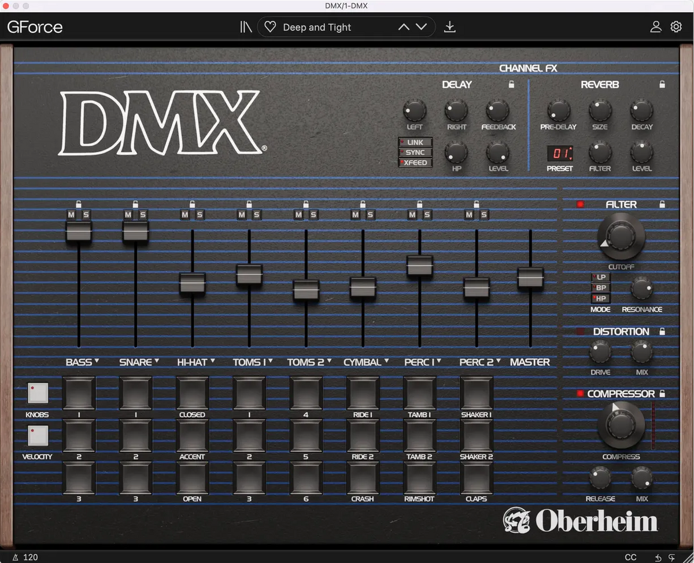Solo the Toms 2 channel
Screen dimensions: 694x563
pos(313,215)
